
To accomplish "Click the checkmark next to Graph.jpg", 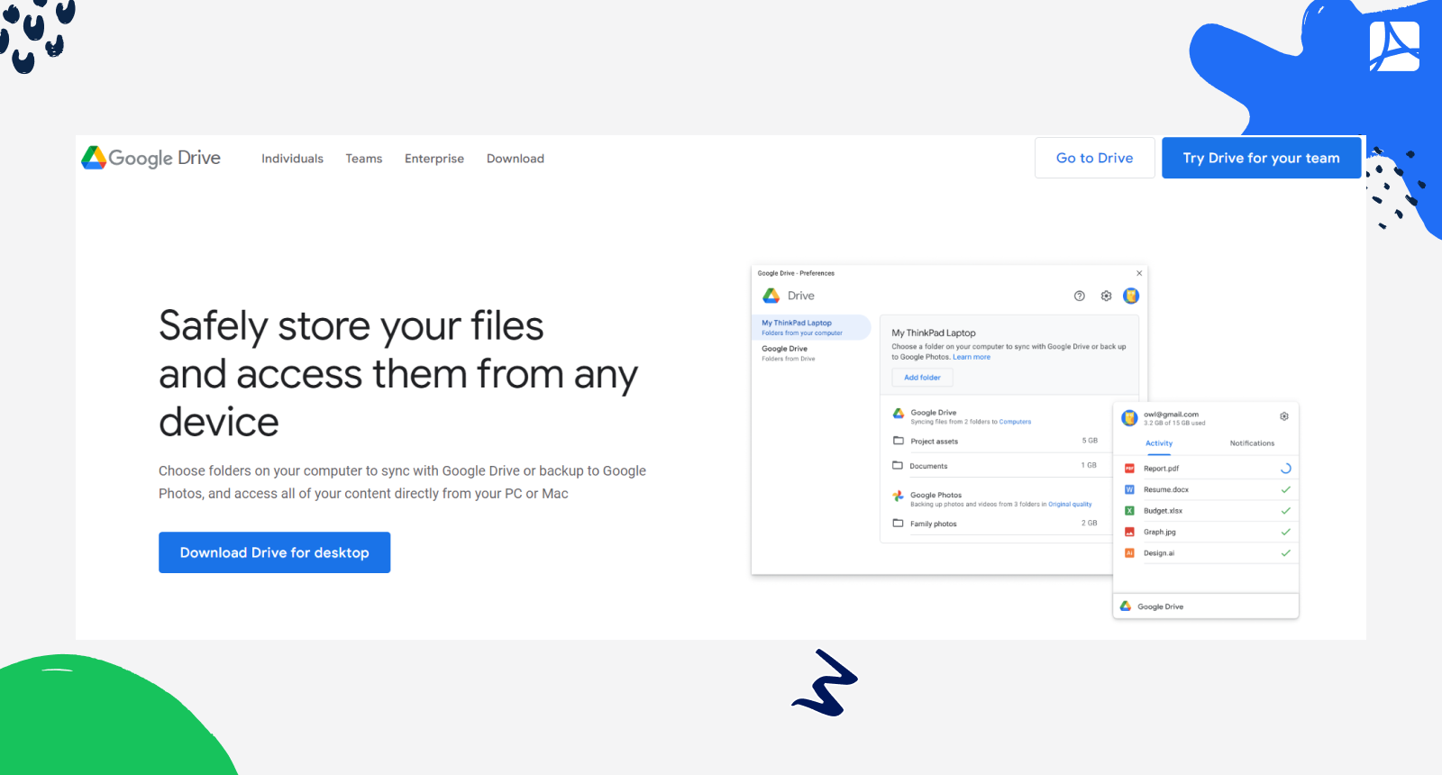I will [x=1286, y=532].
